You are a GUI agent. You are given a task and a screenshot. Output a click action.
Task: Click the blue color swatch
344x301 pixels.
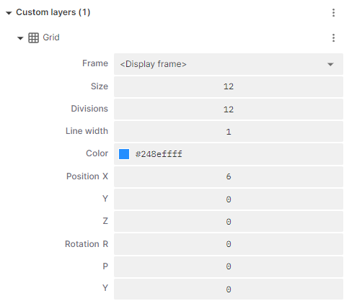tap(124, 154)
